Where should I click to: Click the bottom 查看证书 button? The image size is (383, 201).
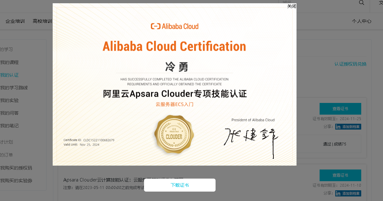(x=340, y=175)
